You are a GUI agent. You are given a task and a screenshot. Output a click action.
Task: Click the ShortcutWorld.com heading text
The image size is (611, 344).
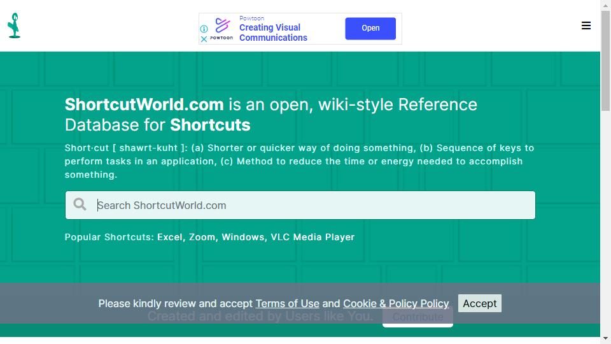[144, 104]
